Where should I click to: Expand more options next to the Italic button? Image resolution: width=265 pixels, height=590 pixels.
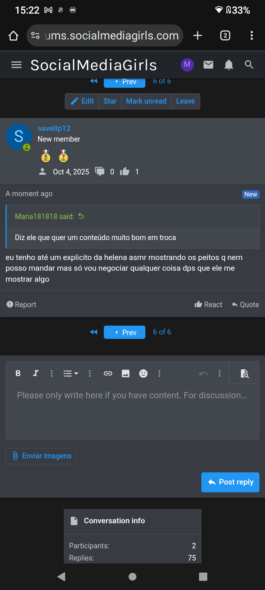52,374
